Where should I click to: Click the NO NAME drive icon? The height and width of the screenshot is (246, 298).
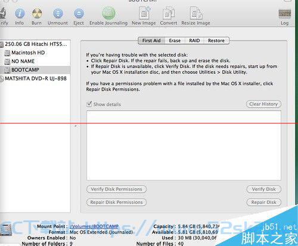[7, 61]
